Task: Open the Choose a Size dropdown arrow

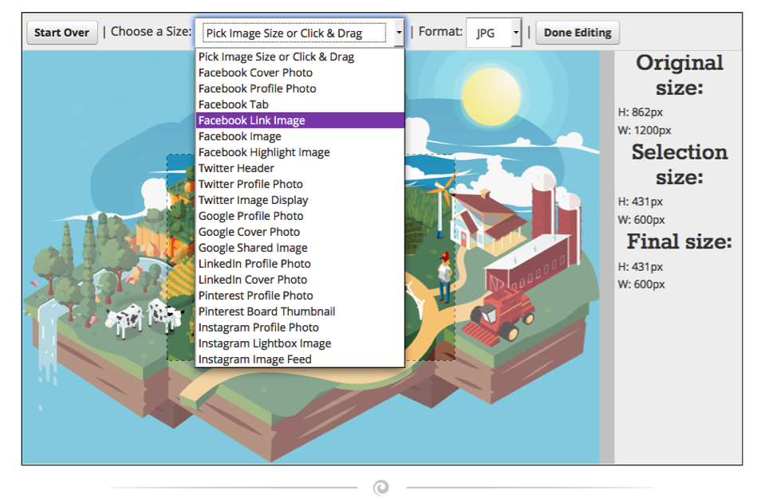Action: [399, 33]
